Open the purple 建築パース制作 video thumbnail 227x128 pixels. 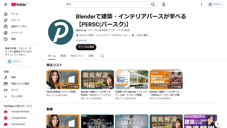tap(201, 121)
